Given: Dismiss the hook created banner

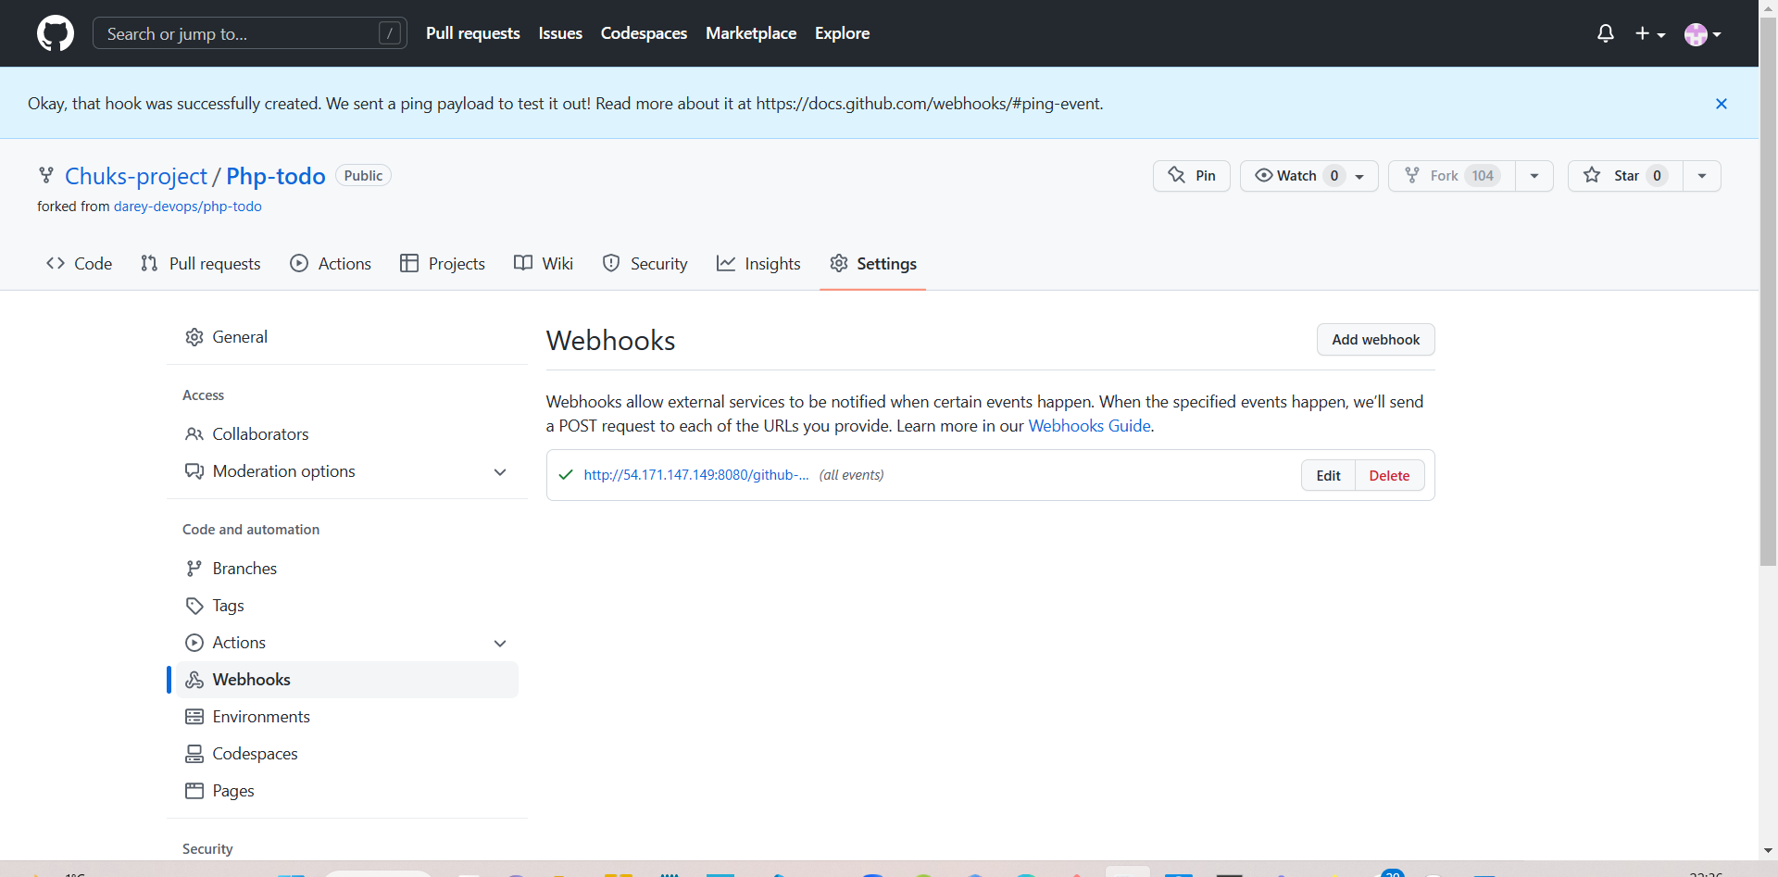Looking at the screenshot, I should coord(1722,104).
